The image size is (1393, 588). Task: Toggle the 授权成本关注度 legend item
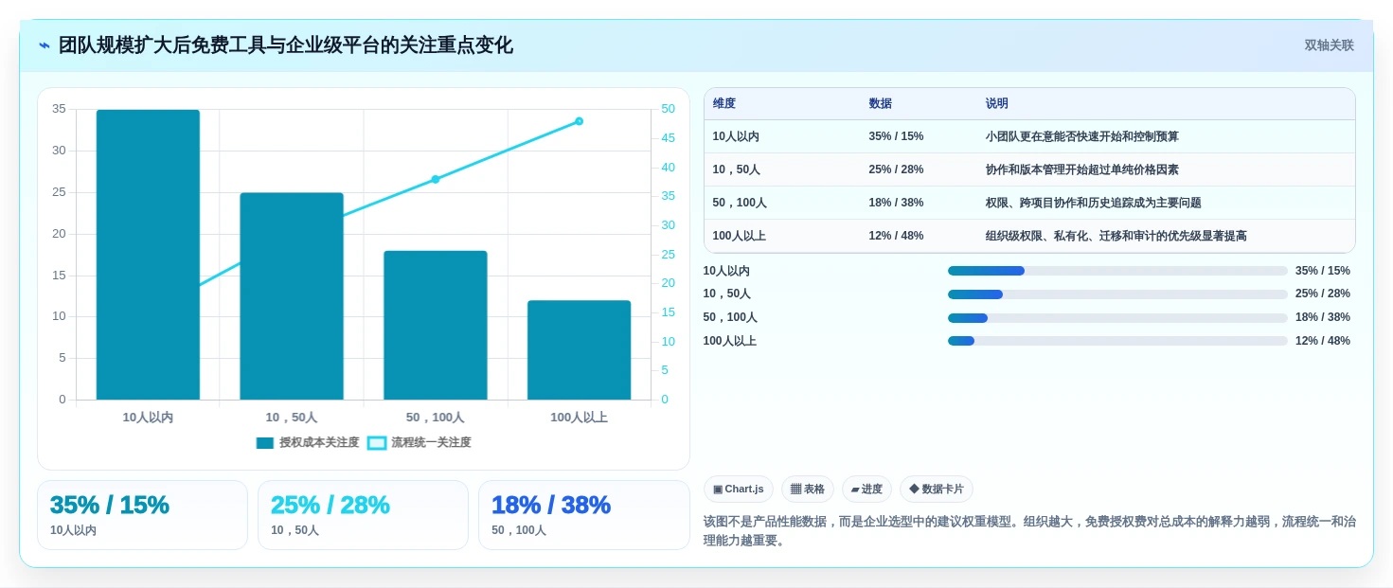coord(308,442)
